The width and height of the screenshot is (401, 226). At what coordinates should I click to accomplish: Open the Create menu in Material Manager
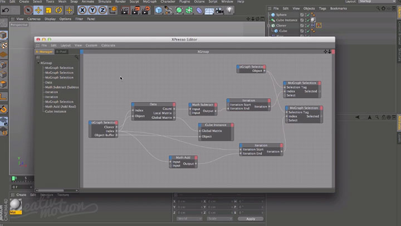click(x=21, y=195)
